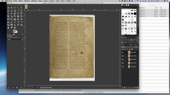Open the Sélection menu
This screenshot has height=95, width=170.
27,1
